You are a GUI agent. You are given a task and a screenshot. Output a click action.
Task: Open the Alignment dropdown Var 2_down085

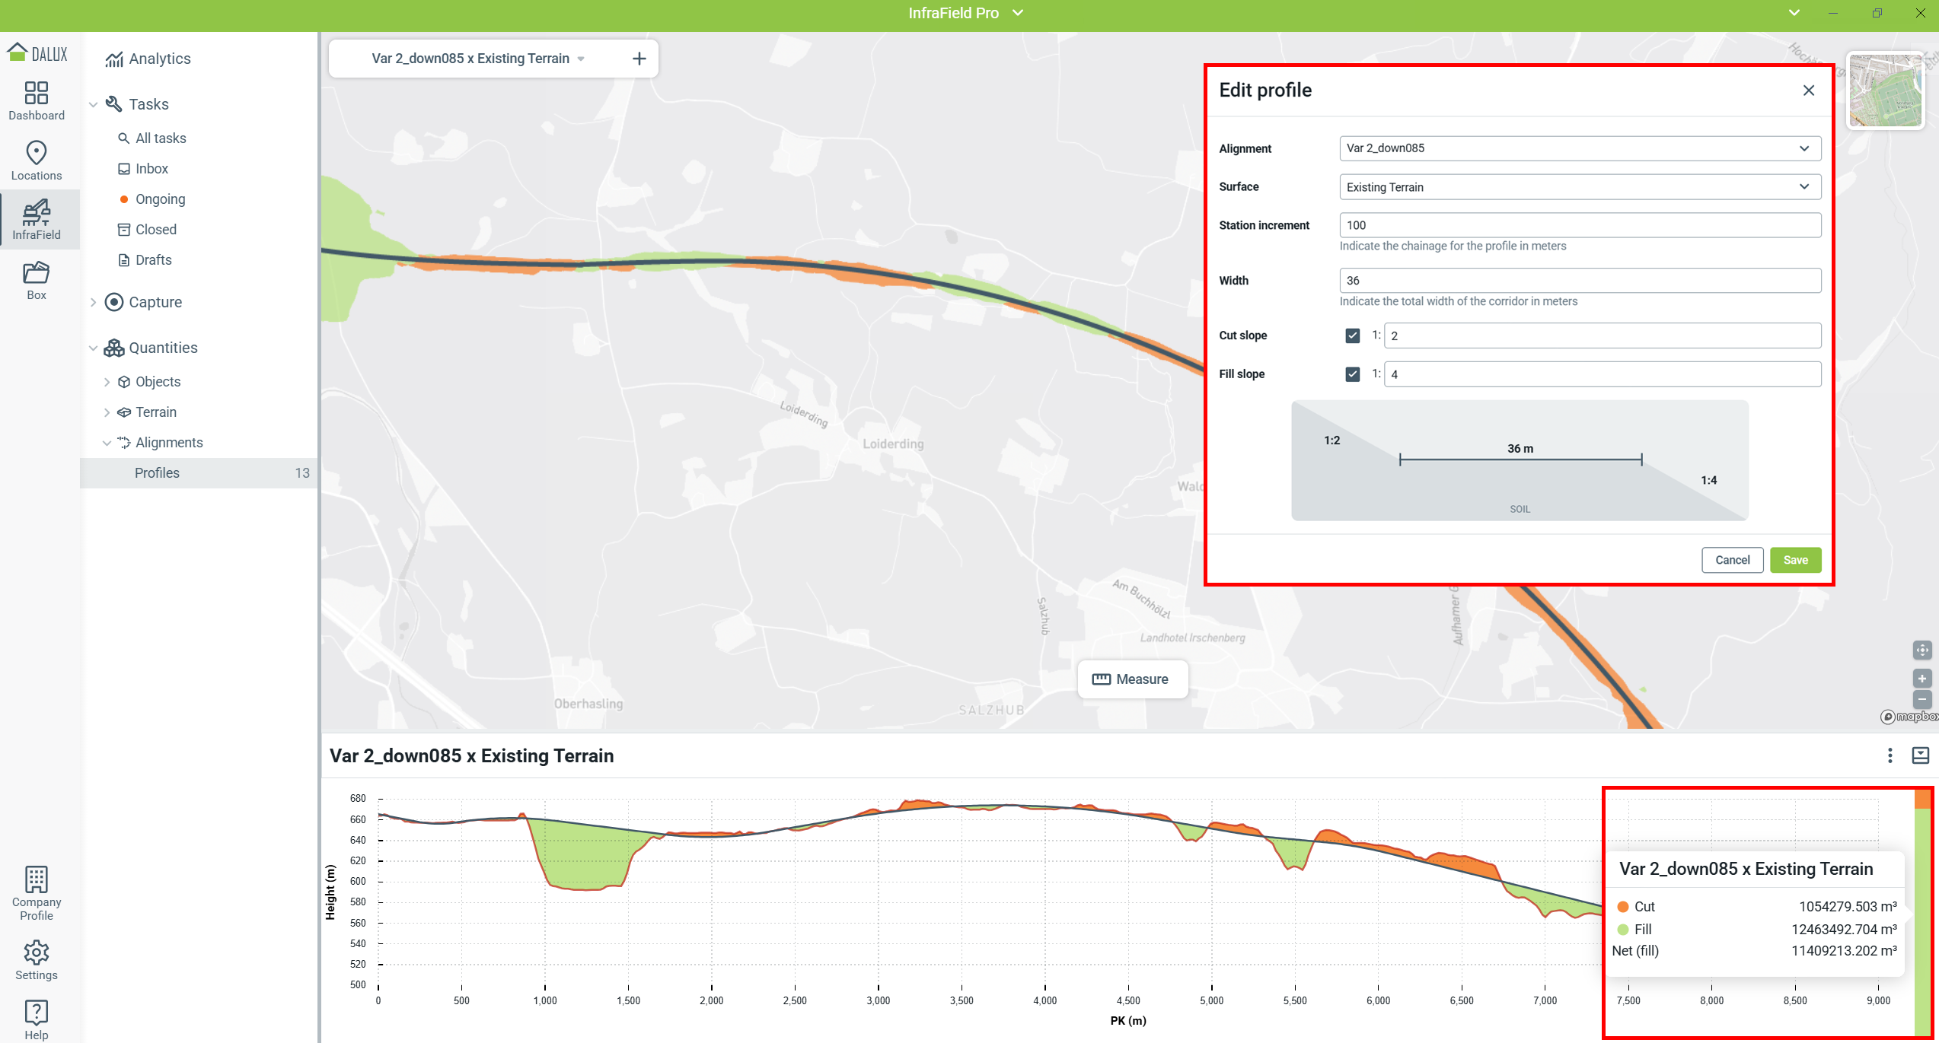point(1580,148)
